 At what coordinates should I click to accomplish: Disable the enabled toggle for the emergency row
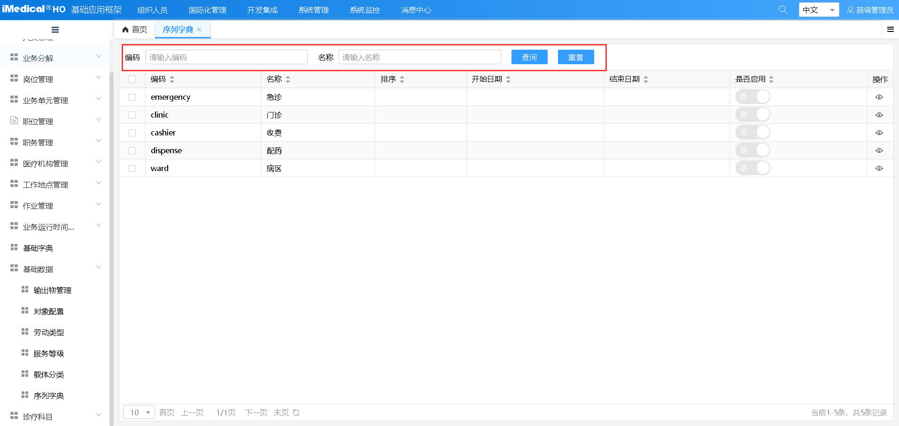(x=752, y=97)
